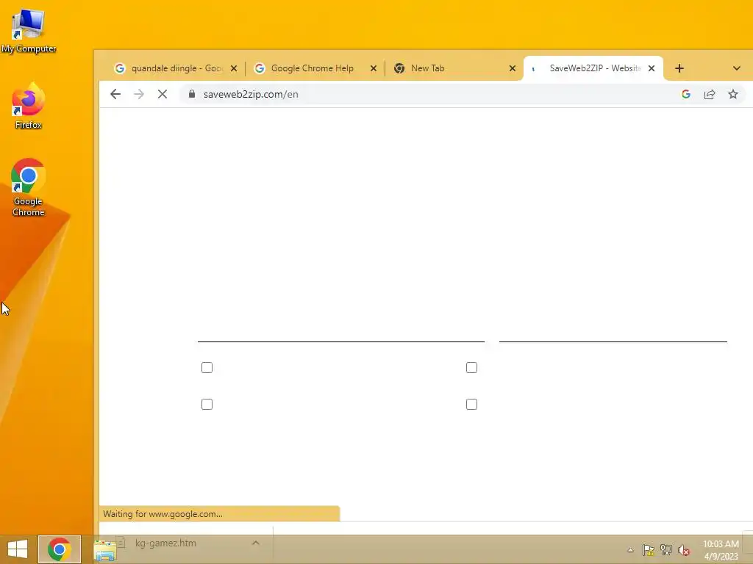Close the Google Chrome Help tab
The width and height of the screenshot is (753, 564).
374,68
